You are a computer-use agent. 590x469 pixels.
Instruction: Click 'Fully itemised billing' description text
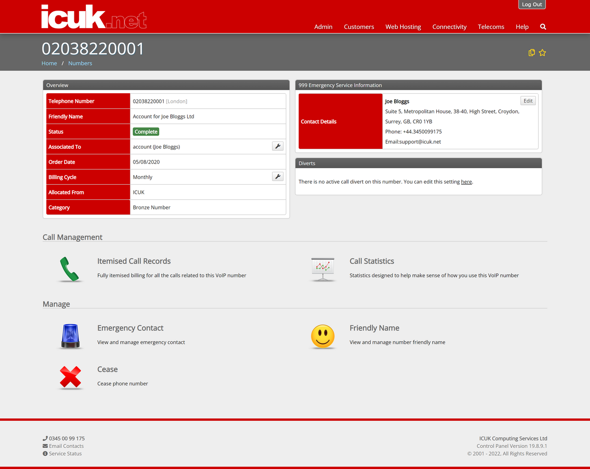(172, 276)
